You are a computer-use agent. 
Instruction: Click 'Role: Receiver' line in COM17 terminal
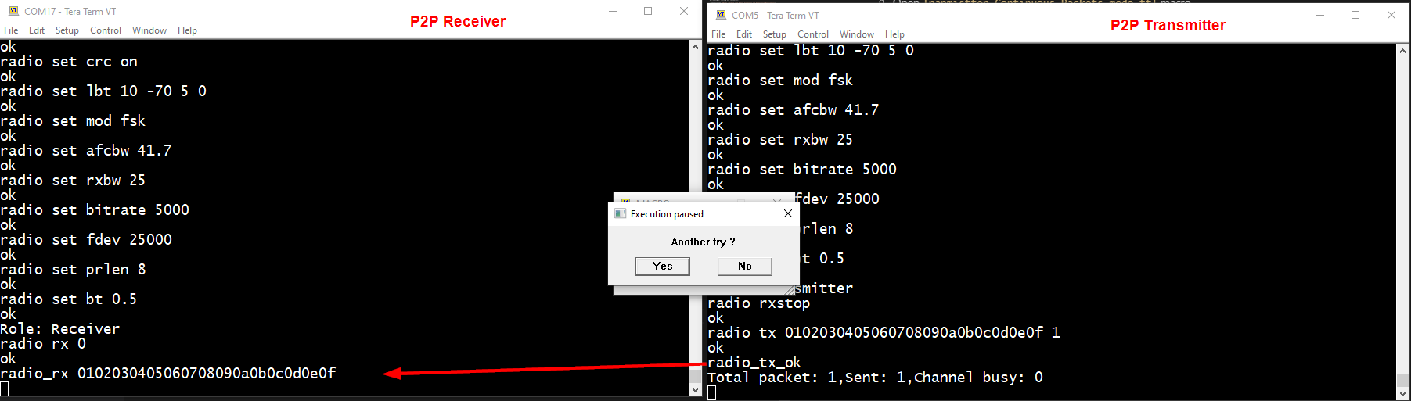[60, 329]
